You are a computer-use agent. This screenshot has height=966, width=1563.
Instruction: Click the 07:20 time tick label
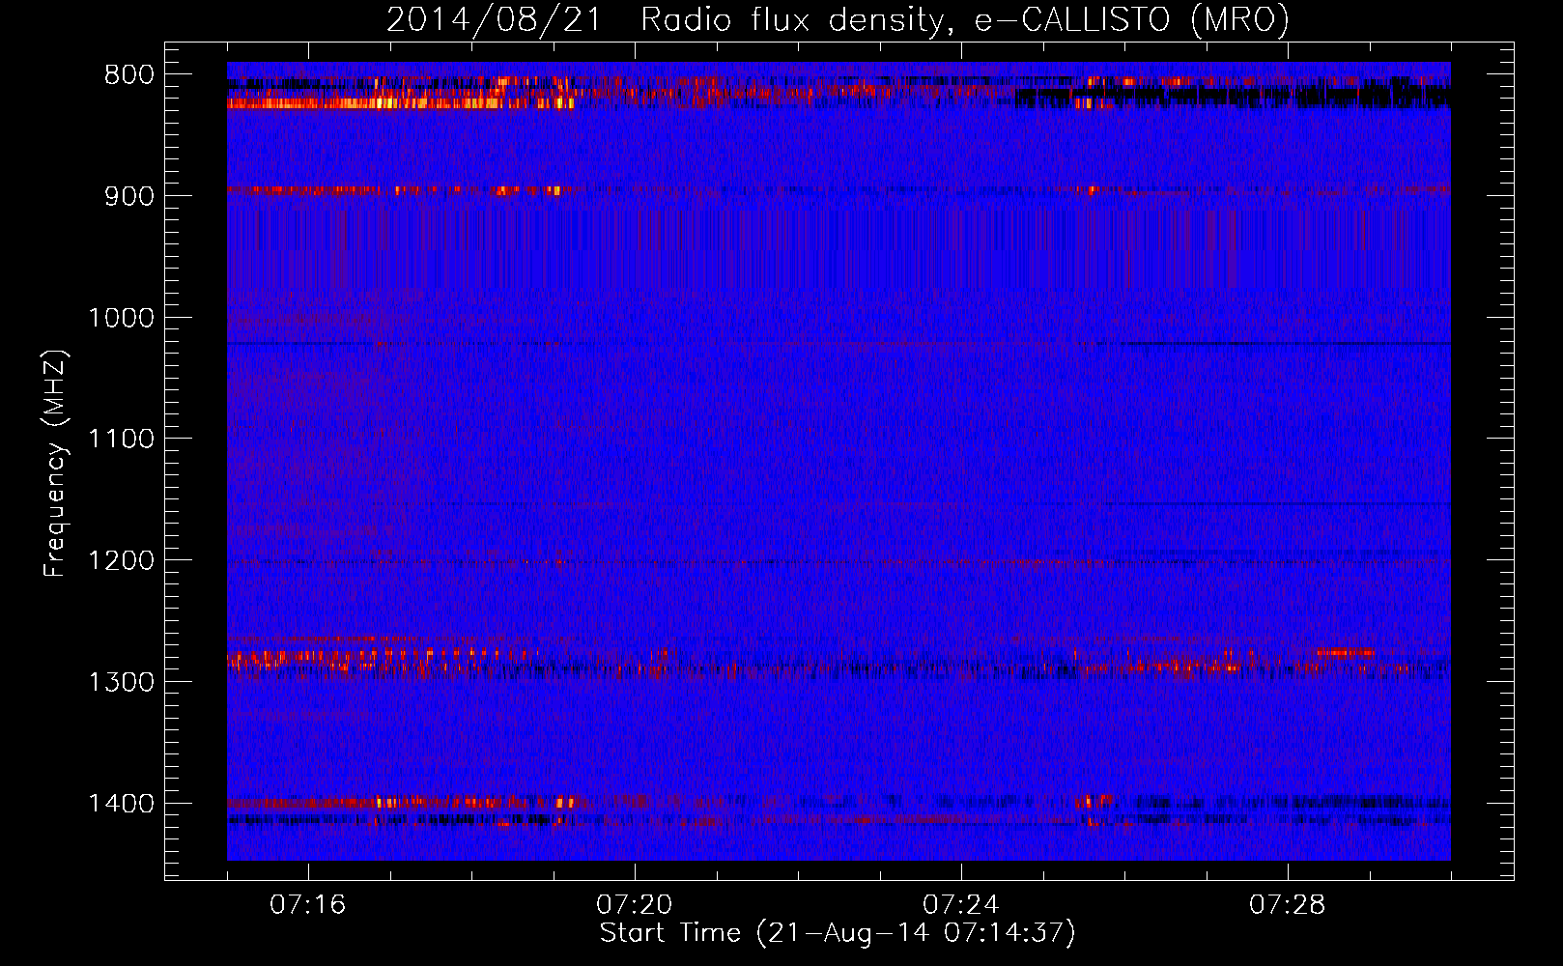(x=635, y=905)
